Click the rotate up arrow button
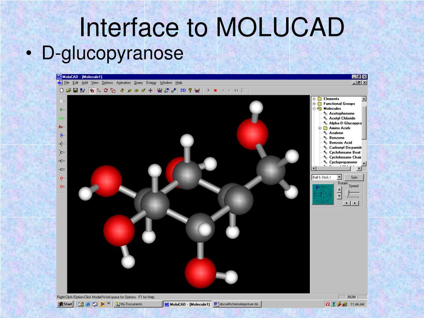The image size is (424, 318). point(340,189)
